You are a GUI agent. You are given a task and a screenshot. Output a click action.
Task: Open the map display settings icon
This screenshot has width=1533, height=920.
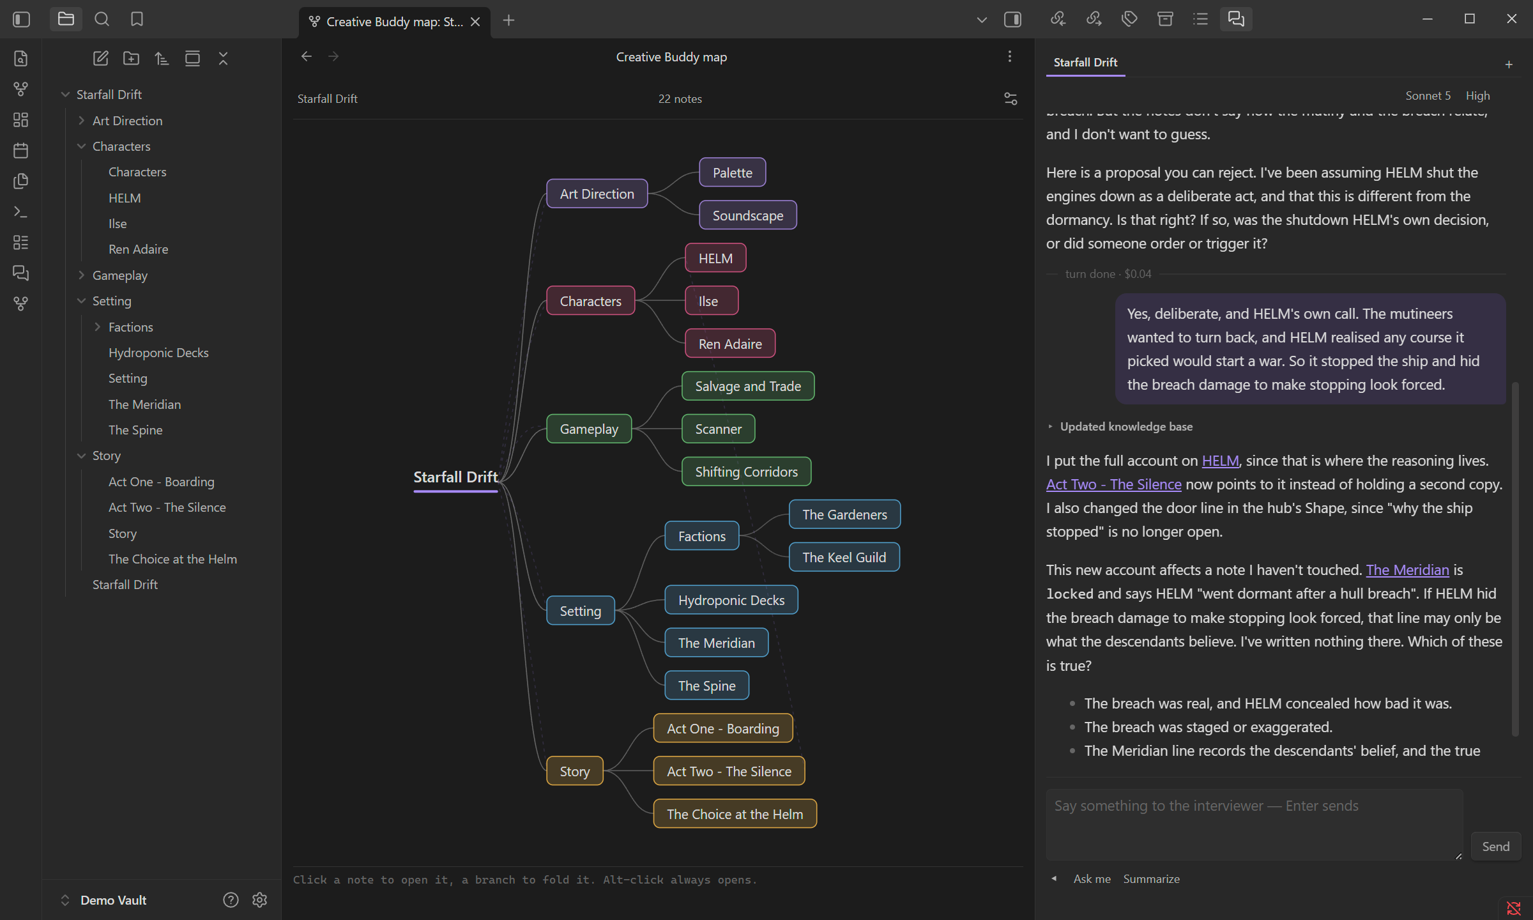point(1011,98)
